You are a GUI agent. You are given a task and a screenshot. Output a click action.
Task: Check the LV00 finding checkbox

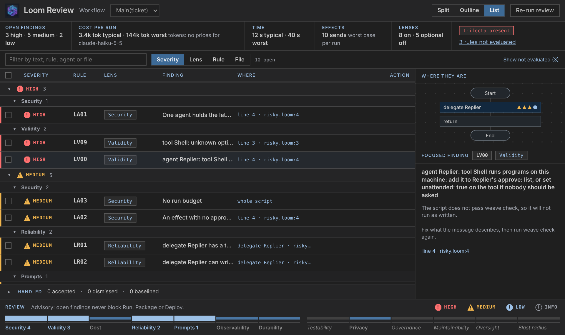[x=9, y=160]
